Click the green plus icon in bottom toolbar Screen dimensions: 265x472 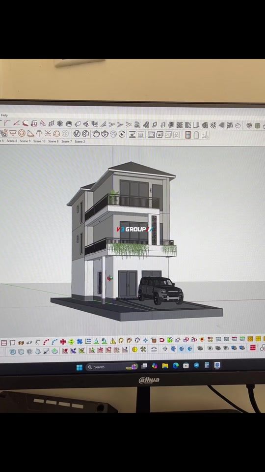coord(71,341)
